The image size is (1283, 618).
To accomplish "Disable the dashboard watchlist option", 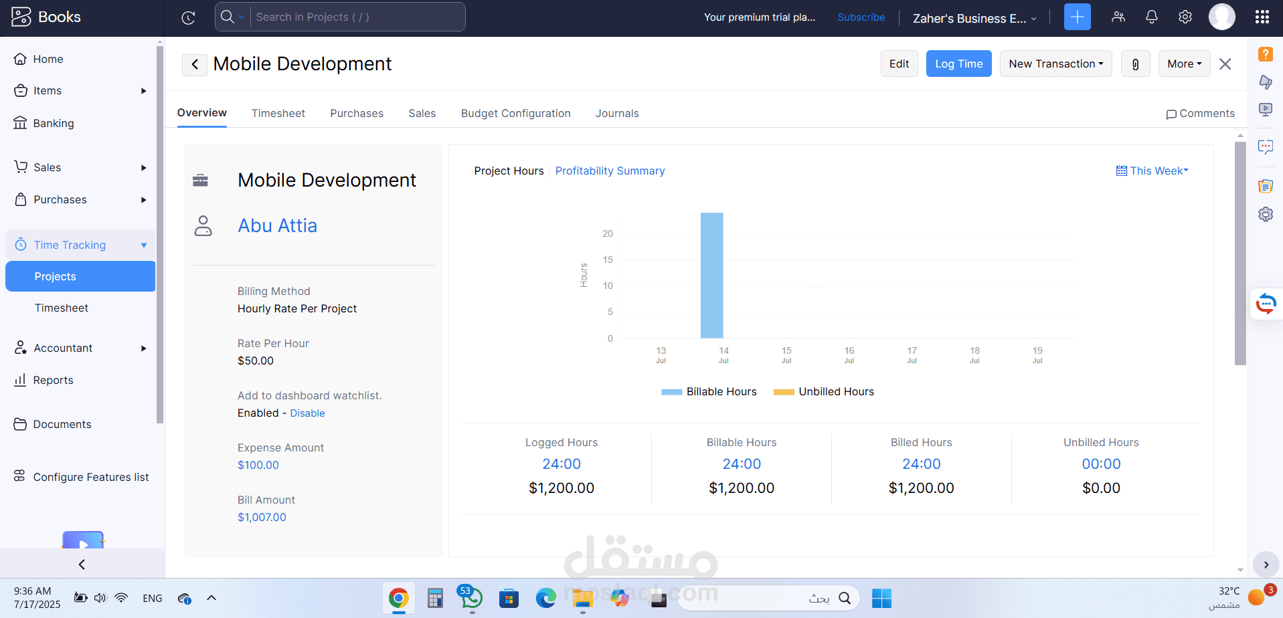I will coord(307,413).
